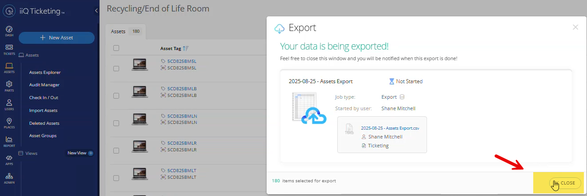587x196 pixels.
Task: Add a New View with plus
Action: coord(91,153)
